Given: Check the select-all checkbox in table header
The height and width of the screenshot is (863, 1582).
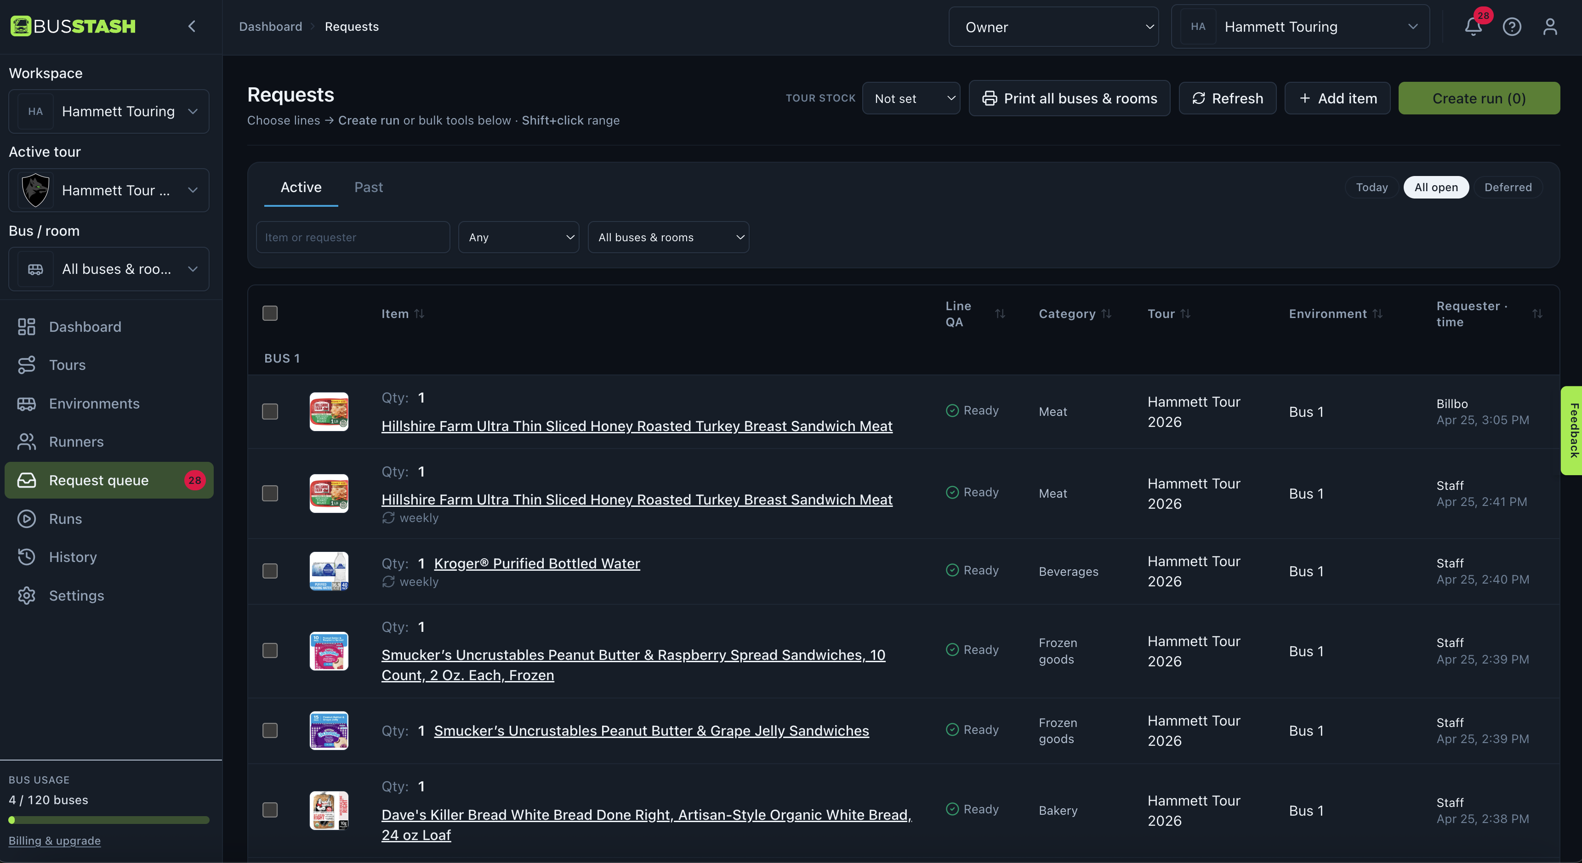Looking at the screenshot, I should 270,313.
